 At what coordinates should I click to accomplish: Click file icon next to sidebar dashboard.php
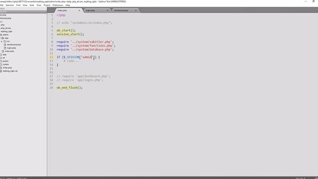(x=5, y=45)
